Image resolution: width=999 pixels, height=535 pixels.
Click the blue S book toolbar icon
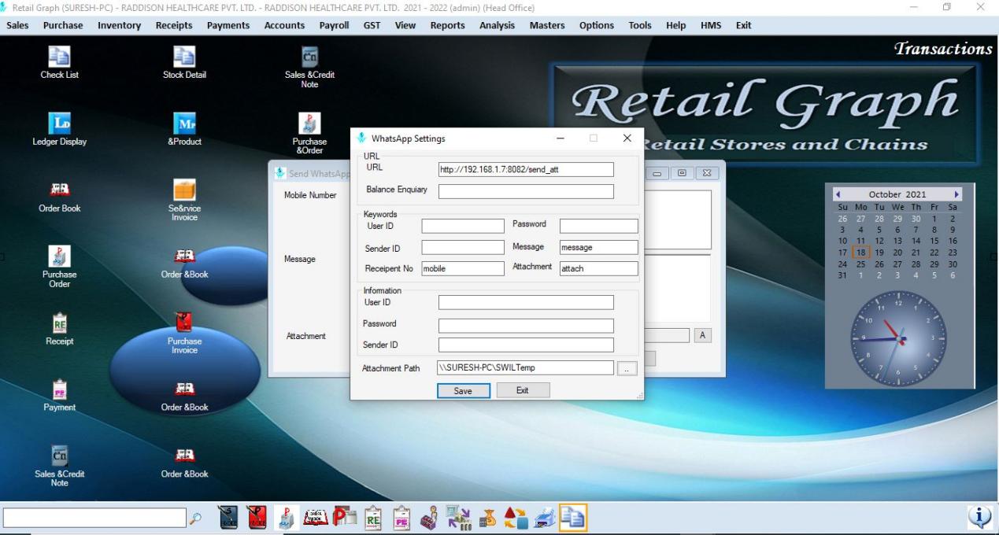click(x=228, y=517)
